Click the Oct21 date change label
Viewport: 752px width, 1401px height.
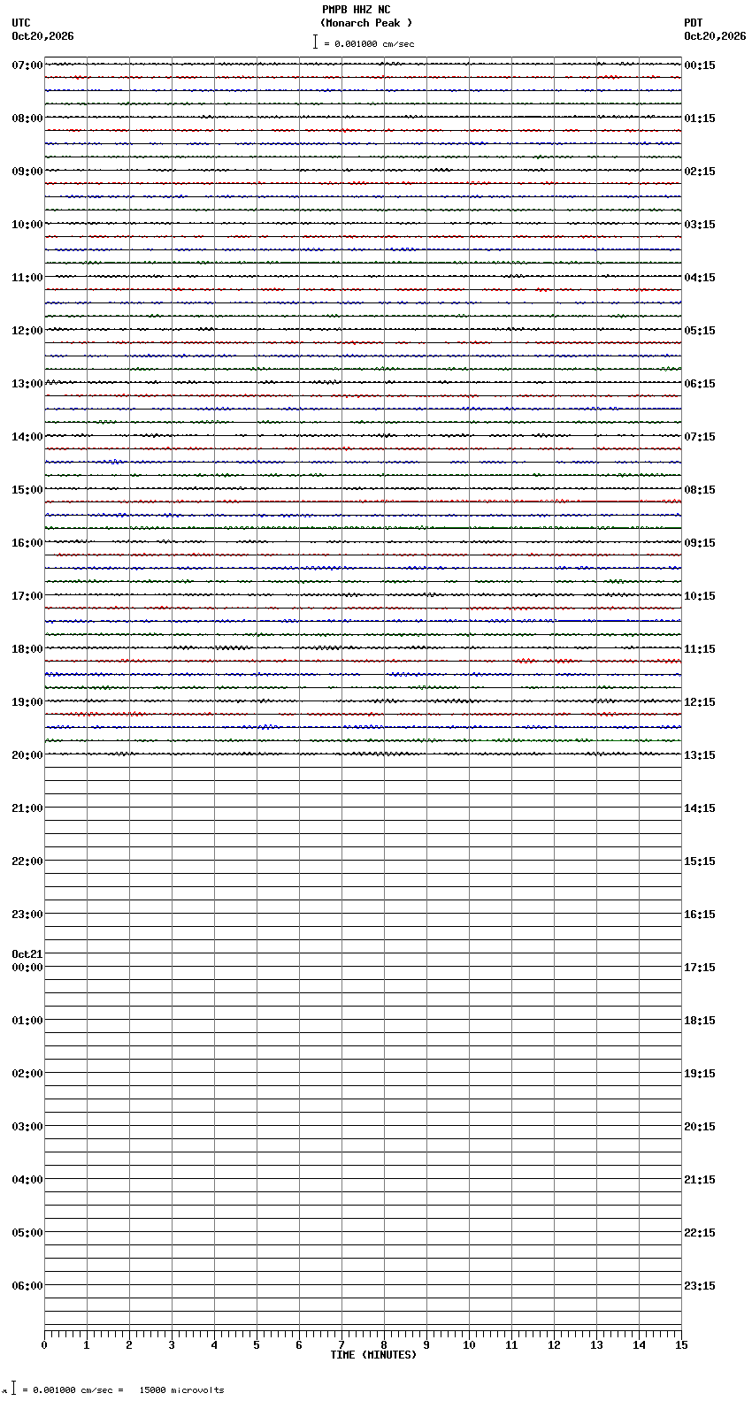[x=27, y=954]
